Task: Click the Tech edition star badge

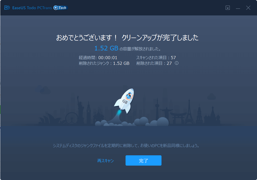Action: (x=56, y=8)
